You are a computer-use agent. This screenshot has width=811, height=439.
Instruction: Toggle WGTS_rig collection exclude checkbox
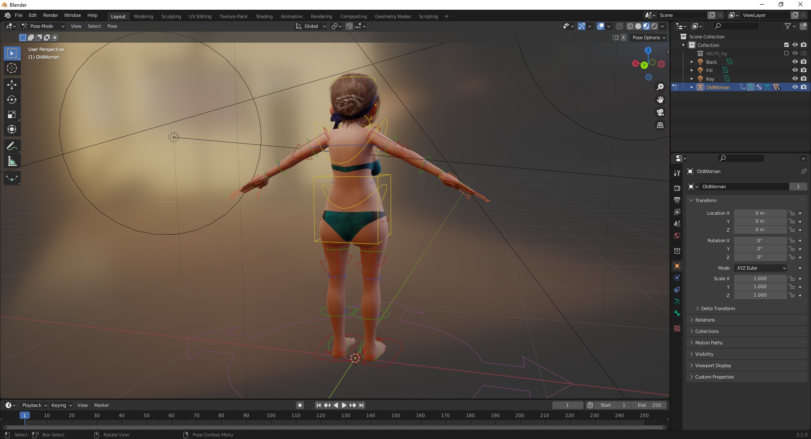pos(787,53)
